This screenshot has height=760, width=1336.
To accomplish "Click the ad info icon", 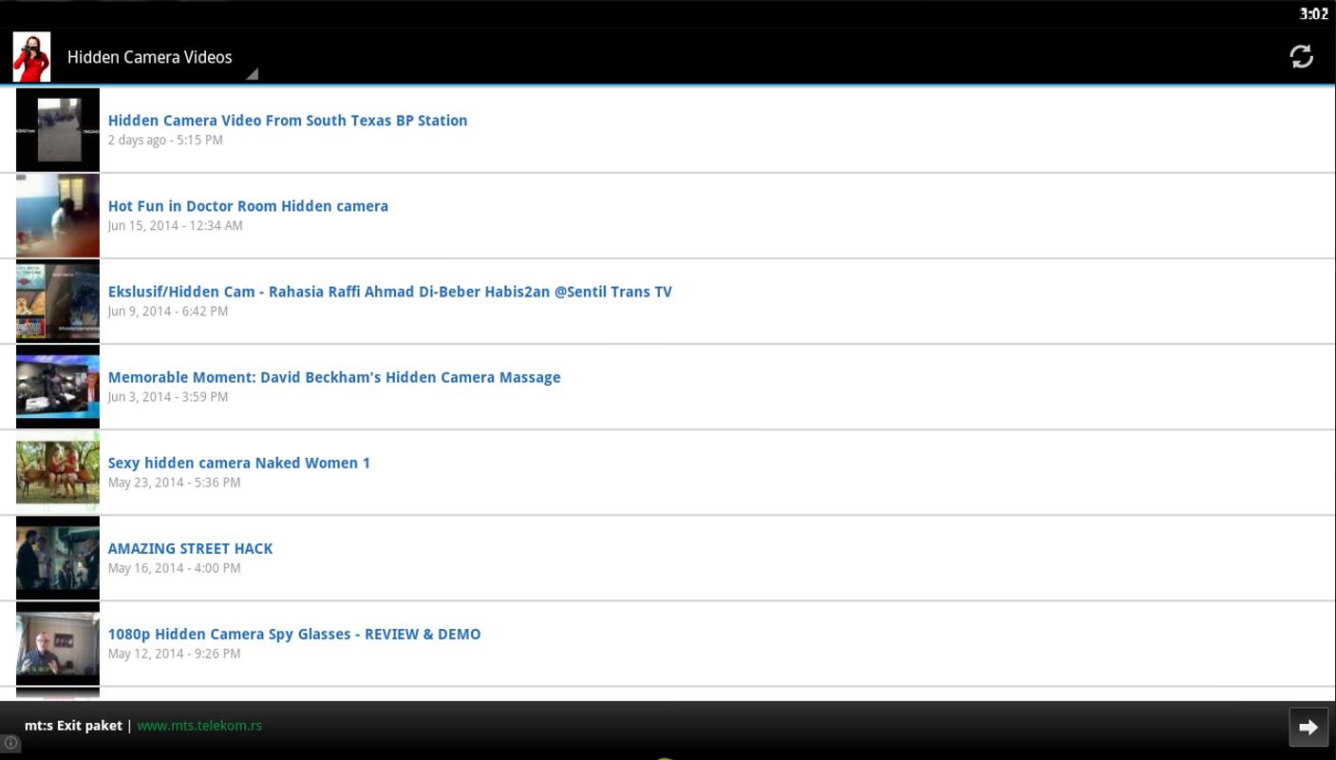I will click(10, 743).
